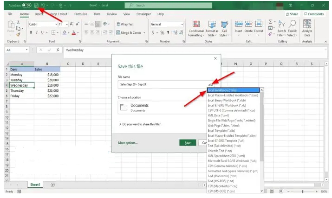Click the Font Color A icon
Screen dimensions: 332x198
(74, 32)
